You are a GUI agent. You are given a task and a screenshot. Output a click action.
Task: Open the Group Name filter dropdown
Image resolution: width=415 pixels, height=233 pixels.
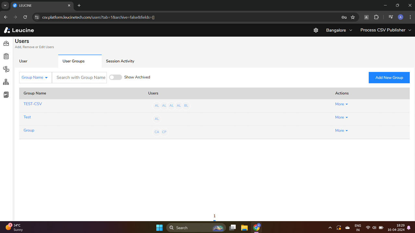[35, 78]
